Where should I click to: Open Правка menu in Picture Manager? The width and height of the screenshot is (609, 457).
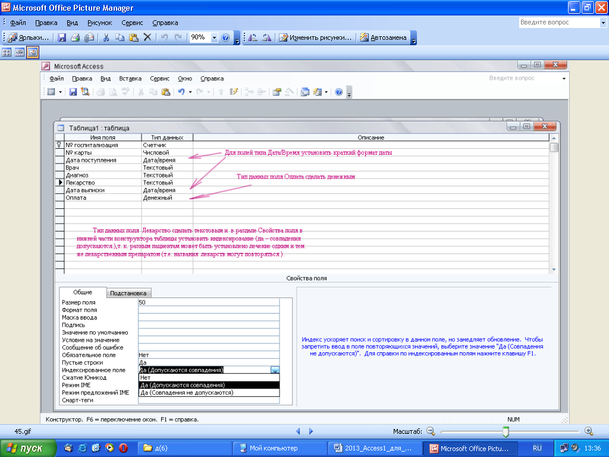tap(46, 23)
